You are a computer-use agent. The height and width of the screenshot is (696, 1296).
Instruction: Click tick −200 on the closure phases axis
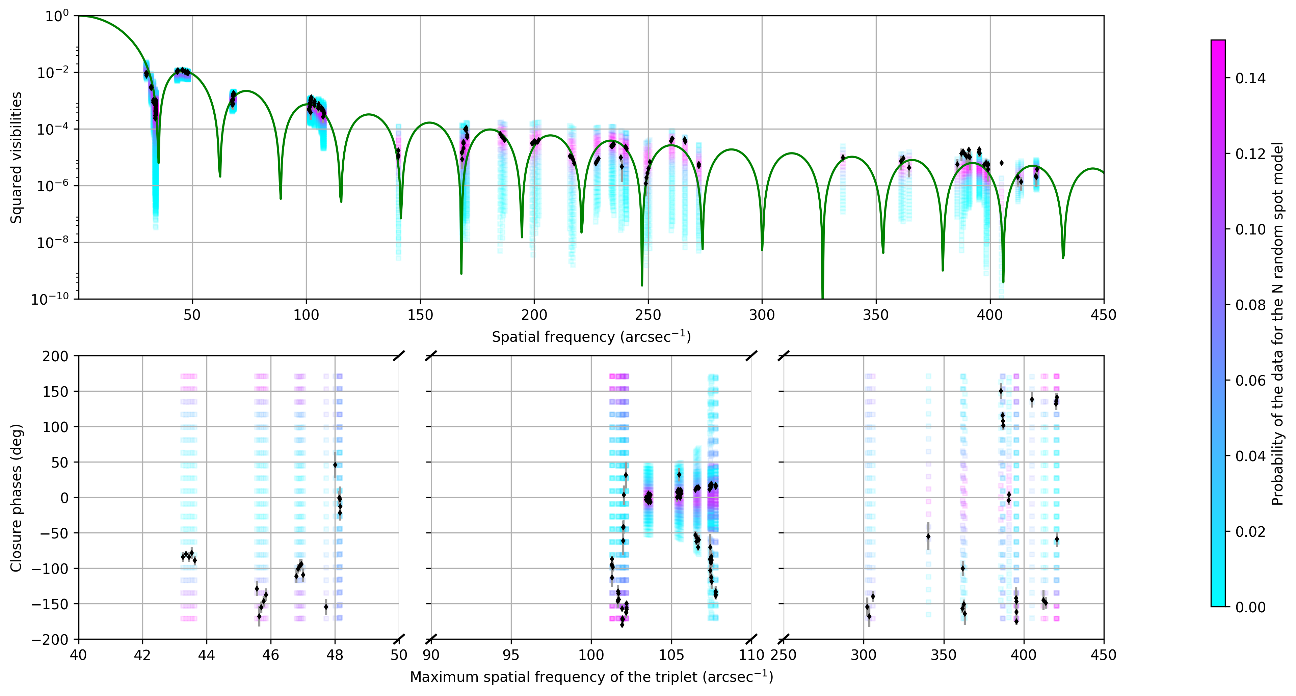pos(50,640)
